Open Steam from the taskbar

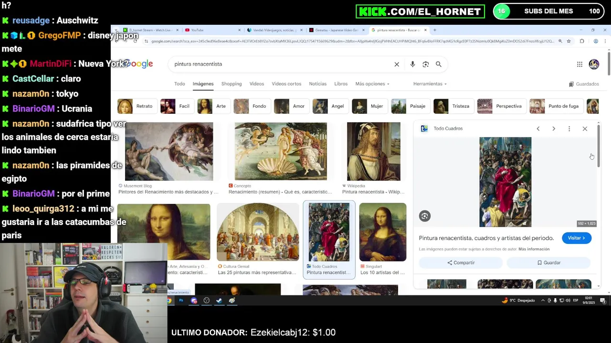(x=219, y=301)
